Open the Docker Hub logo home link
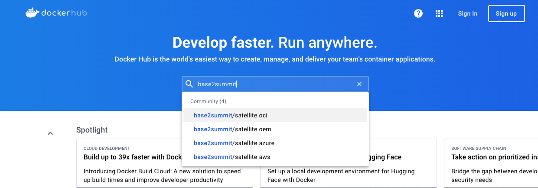 click(x=56, y=13)
